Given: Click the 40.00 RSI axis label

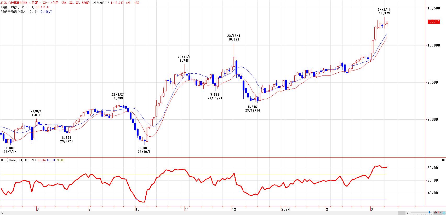Looking at the screenshot, I should tap(433, 193).
